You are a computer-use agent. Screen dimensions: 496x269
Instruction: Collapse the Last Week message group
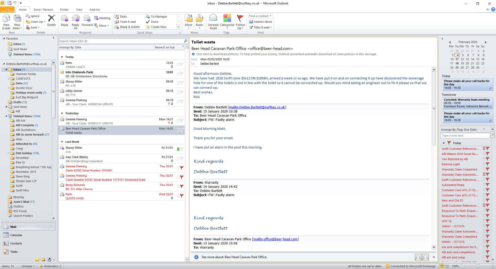click(62, 142)
